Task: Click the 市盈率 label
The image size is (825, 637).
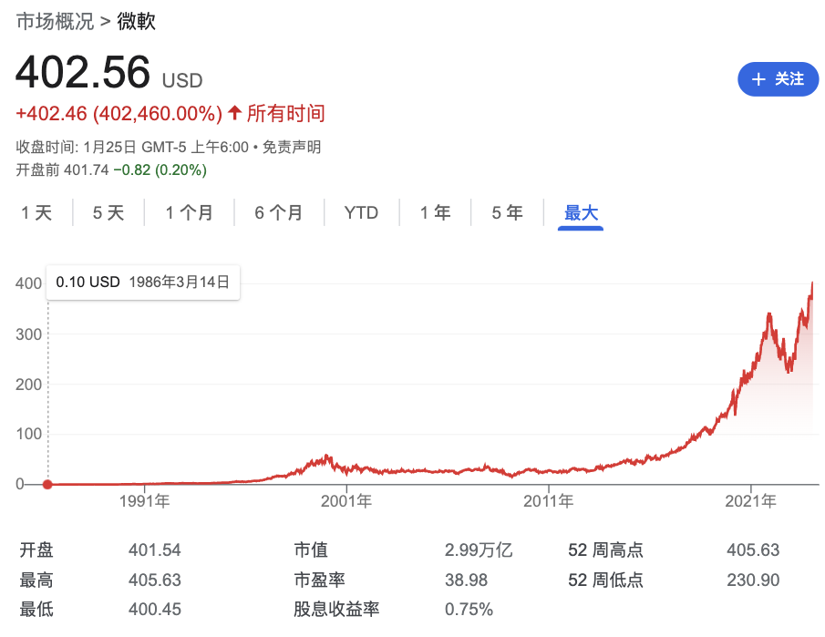Action: click(x=319, y=580)
